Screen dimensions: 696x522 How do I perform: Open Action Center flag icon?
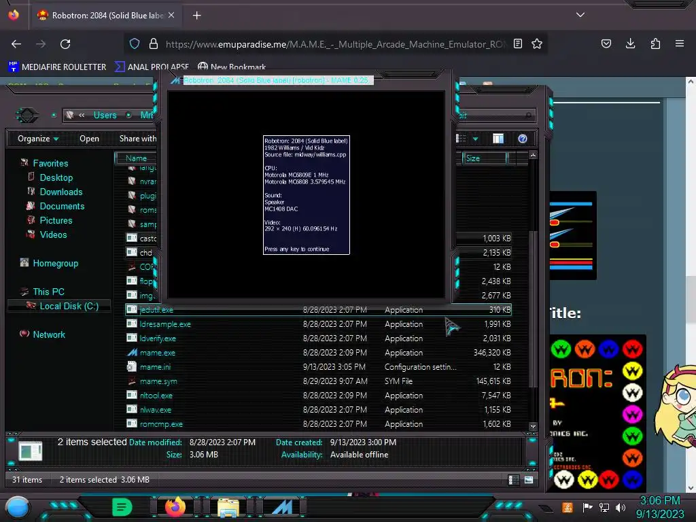[587, 507]
